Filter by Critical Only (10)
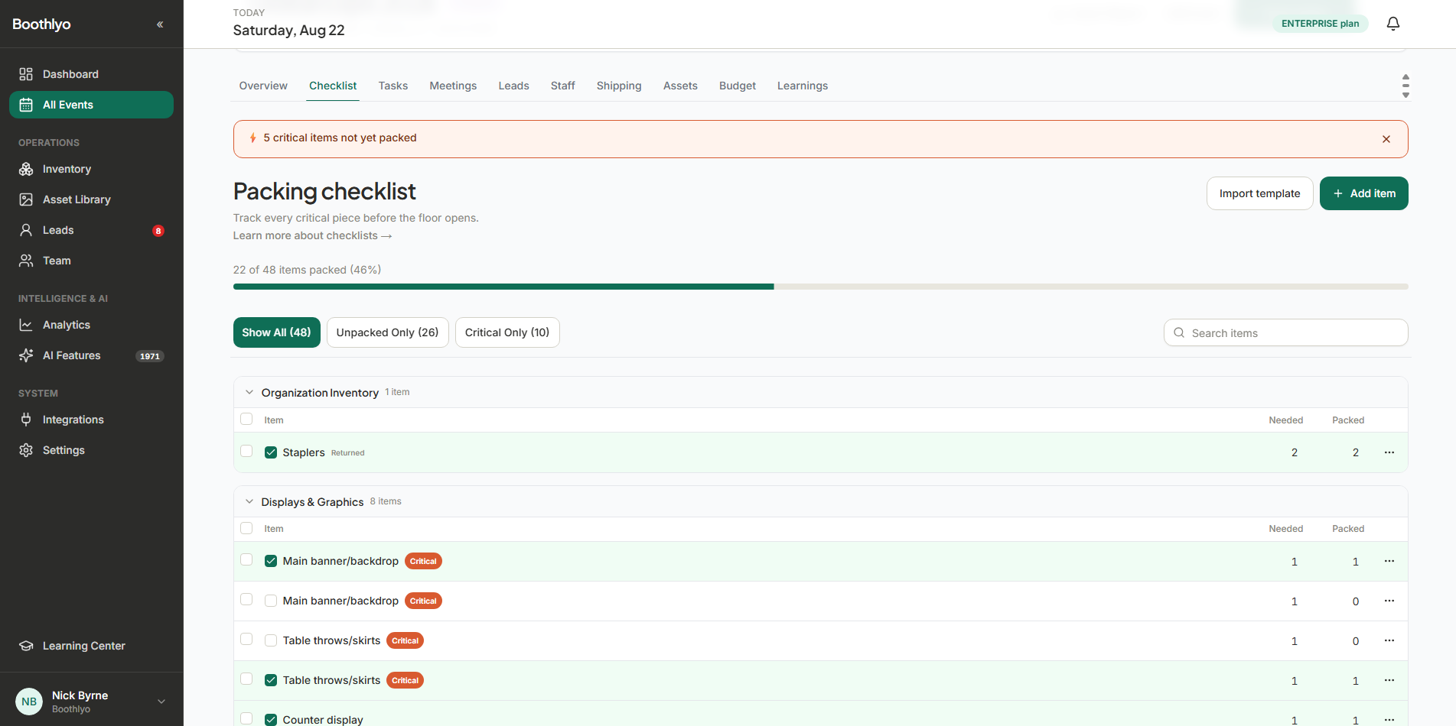Screen dimensions: 1456x726 point(507,332)
